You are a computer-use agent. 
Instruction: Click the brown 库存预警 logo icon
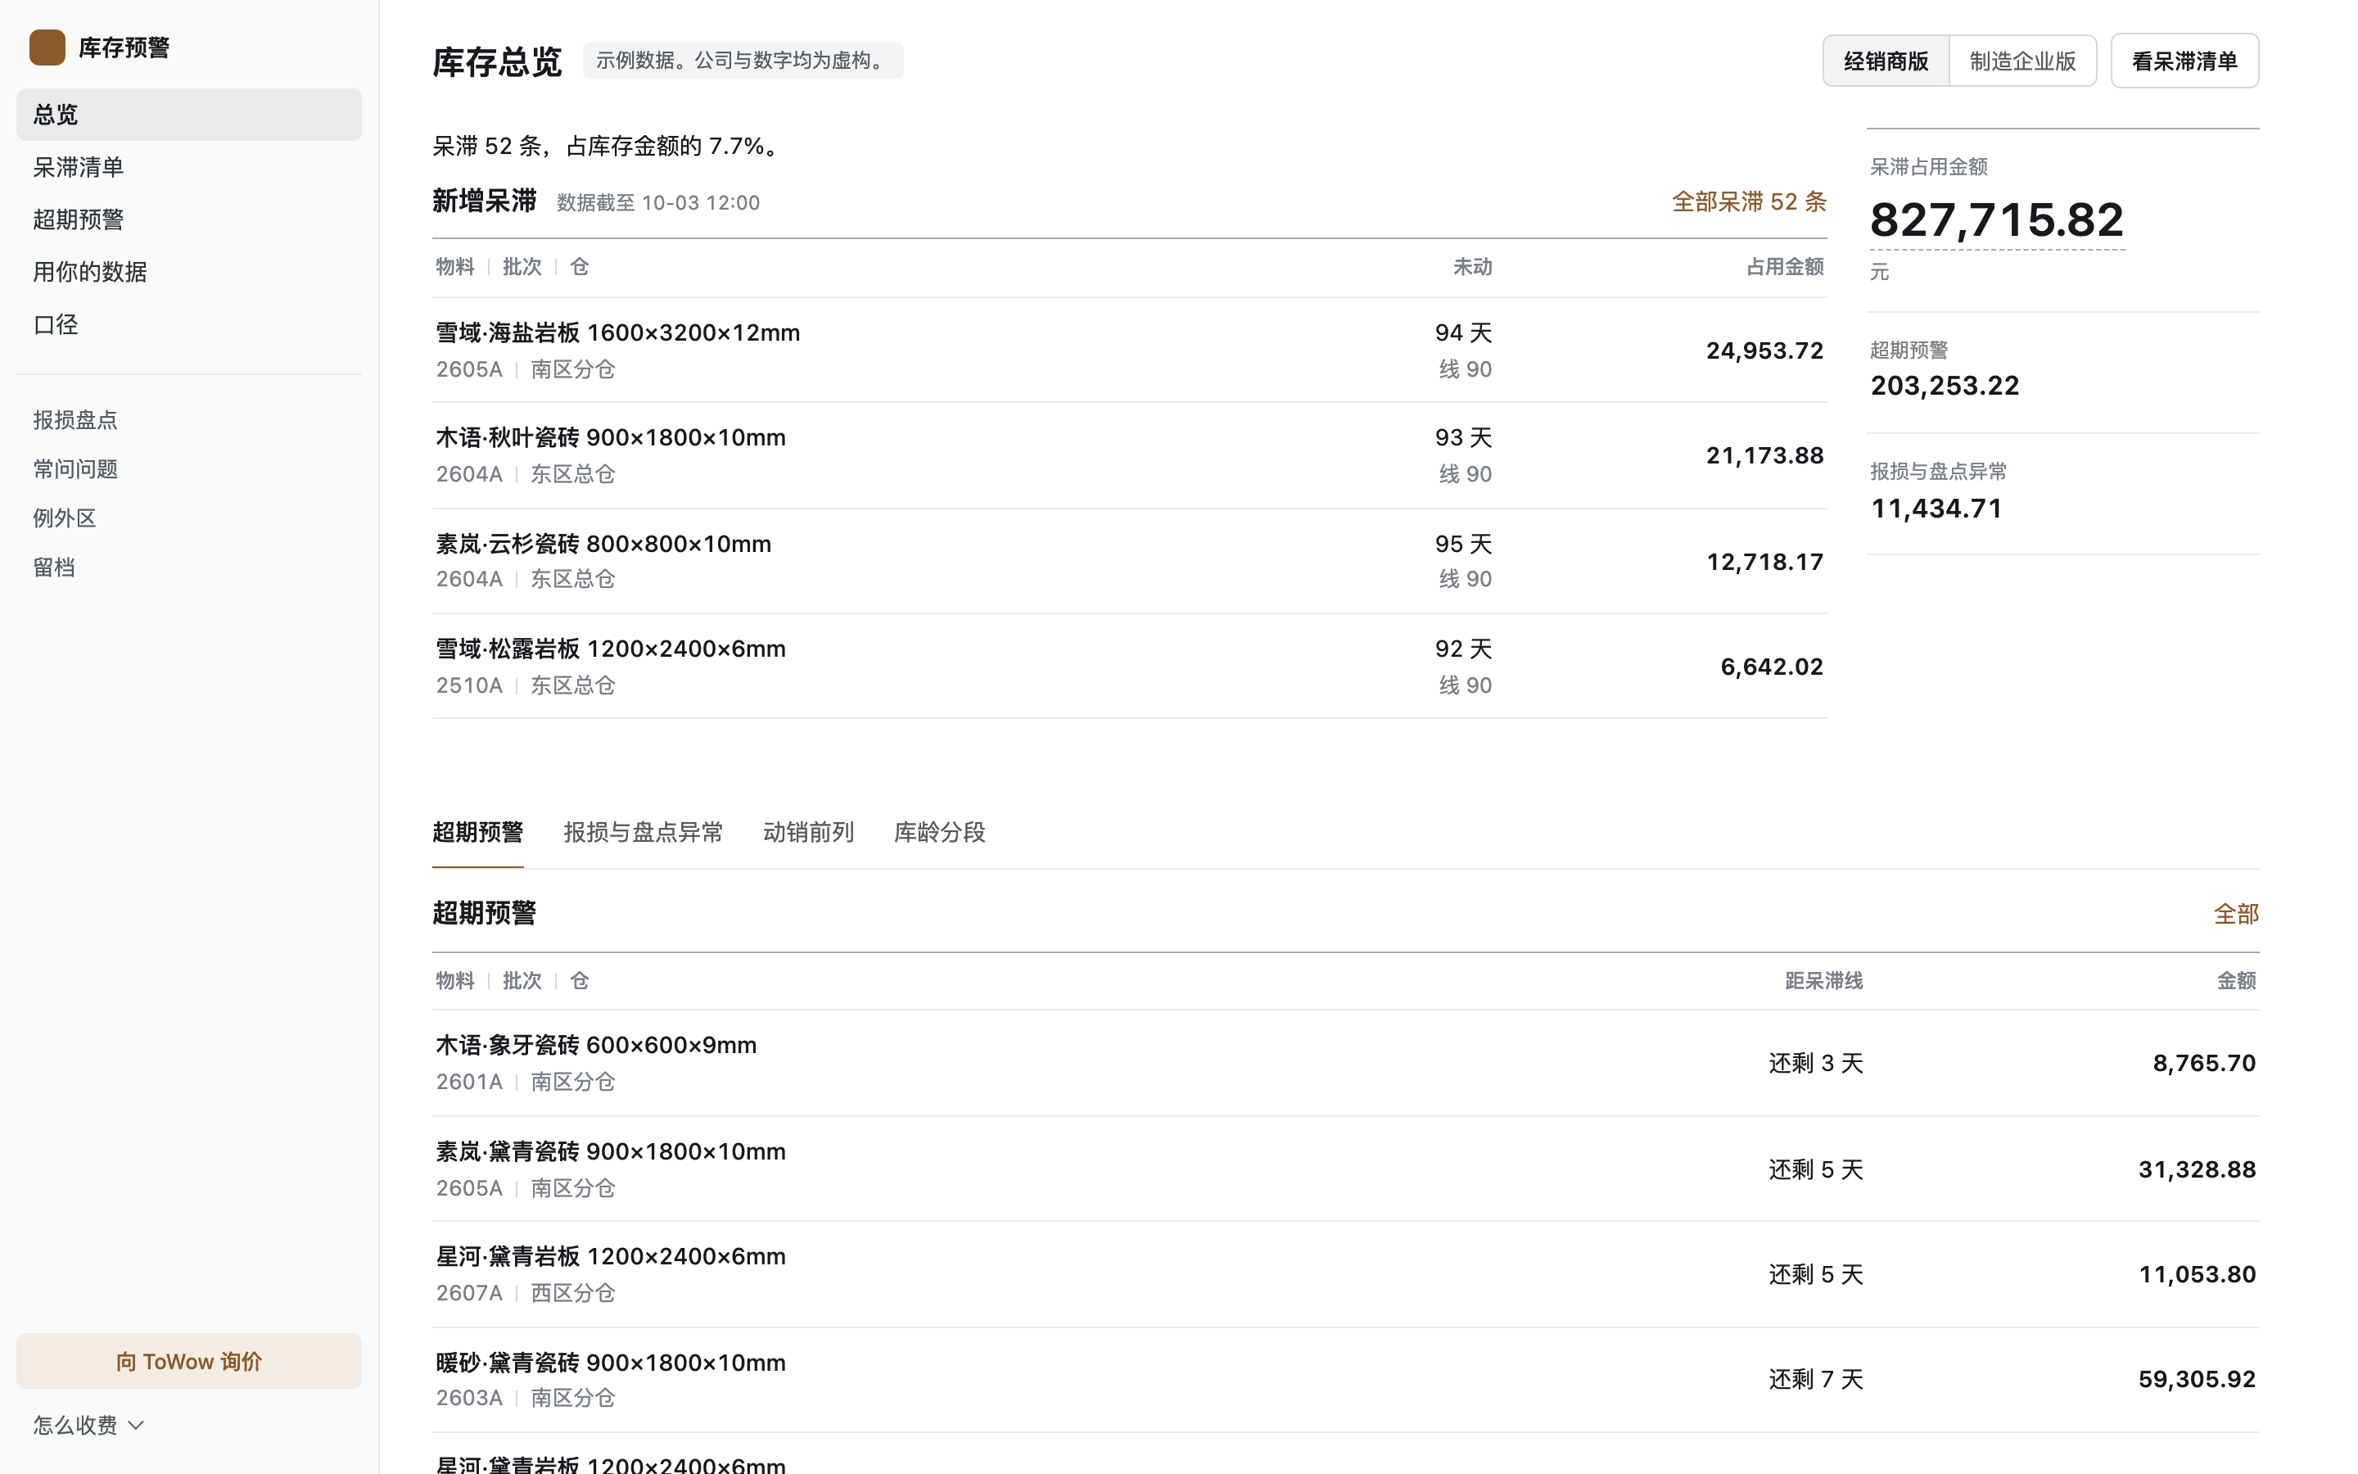(x=47, y=47)
